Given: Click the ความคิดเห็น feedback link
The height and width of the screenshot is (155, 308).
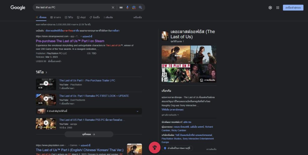Looking at the screenshot, I should 211,149.
